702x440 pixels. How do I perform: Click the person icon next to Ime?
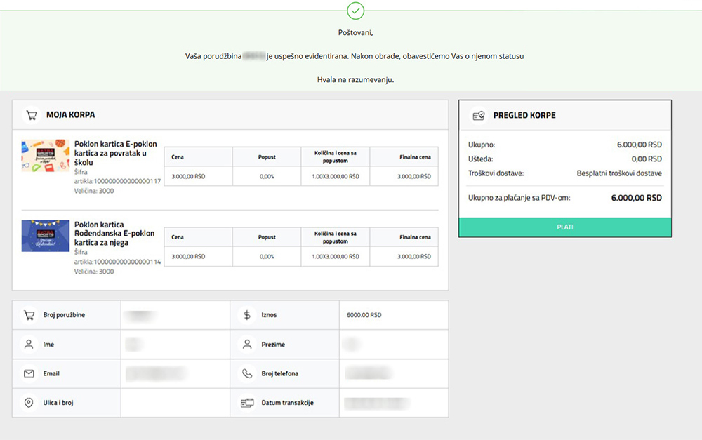[x=29, y=345]
